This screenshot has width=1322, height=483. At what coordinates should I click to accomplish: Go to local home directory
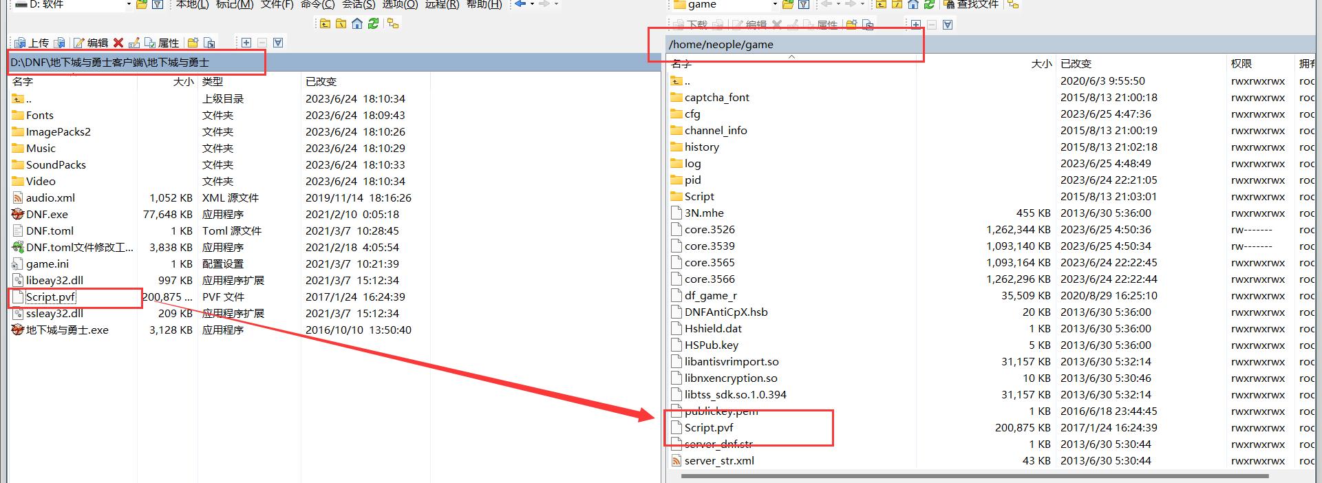pos(357,23)
